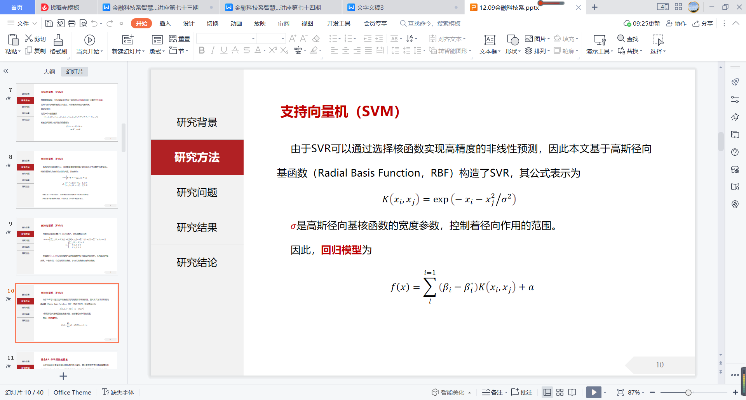Click the Share (分享) button
This screenshot has width=746, height=400.
point(702,24)
